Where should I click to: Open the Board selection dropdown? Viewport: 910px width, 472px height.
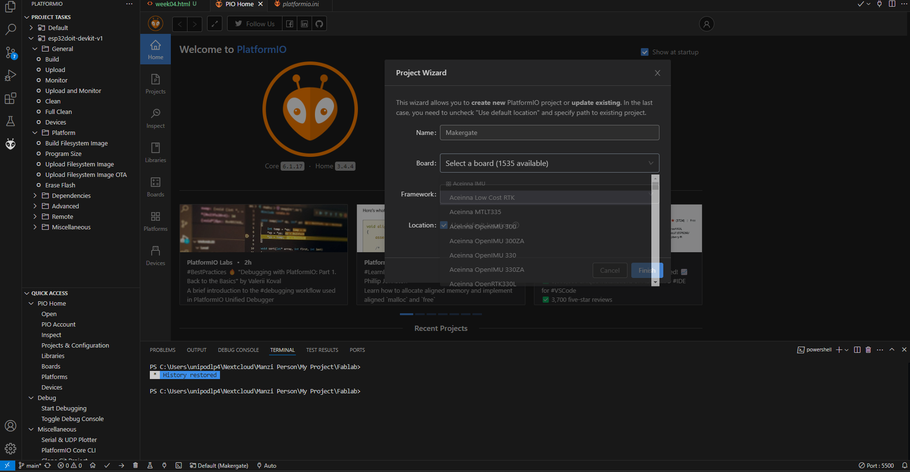549,163
